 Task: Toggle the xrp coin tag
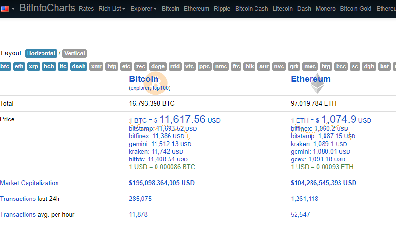(33, 66)
